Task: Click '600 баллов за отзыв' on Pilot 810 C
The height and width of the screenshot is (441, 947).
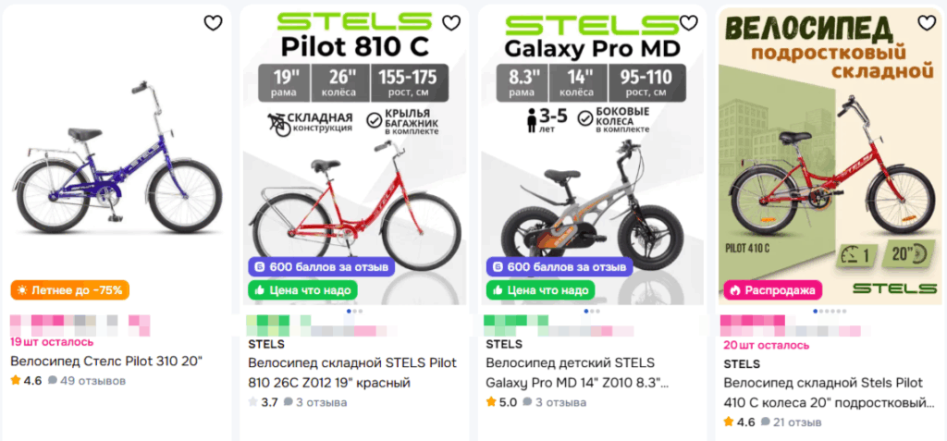Action: (322, 266)
